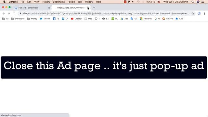208x117 pixels.
Task: Open the Money bookmarks folder
Action: click(x=32, y=19)
